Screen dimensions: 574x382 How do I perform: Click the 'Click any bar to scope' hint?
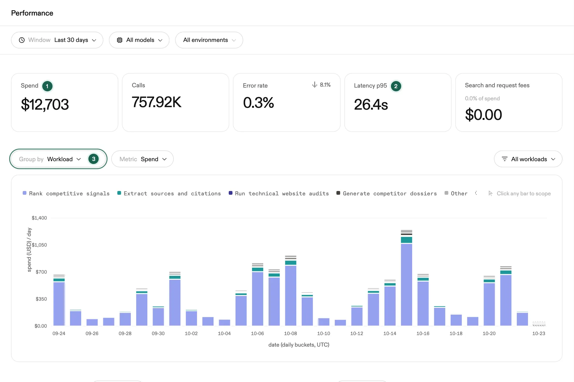(524, 193)
